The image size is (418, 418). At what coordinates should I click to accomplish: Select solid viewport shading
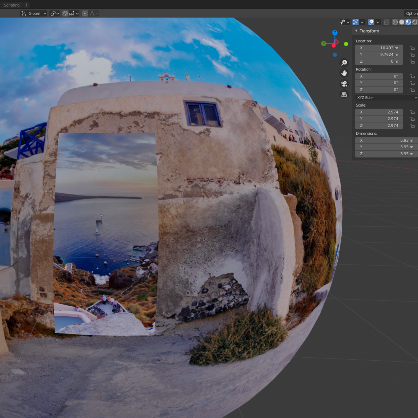pos(402,22)
